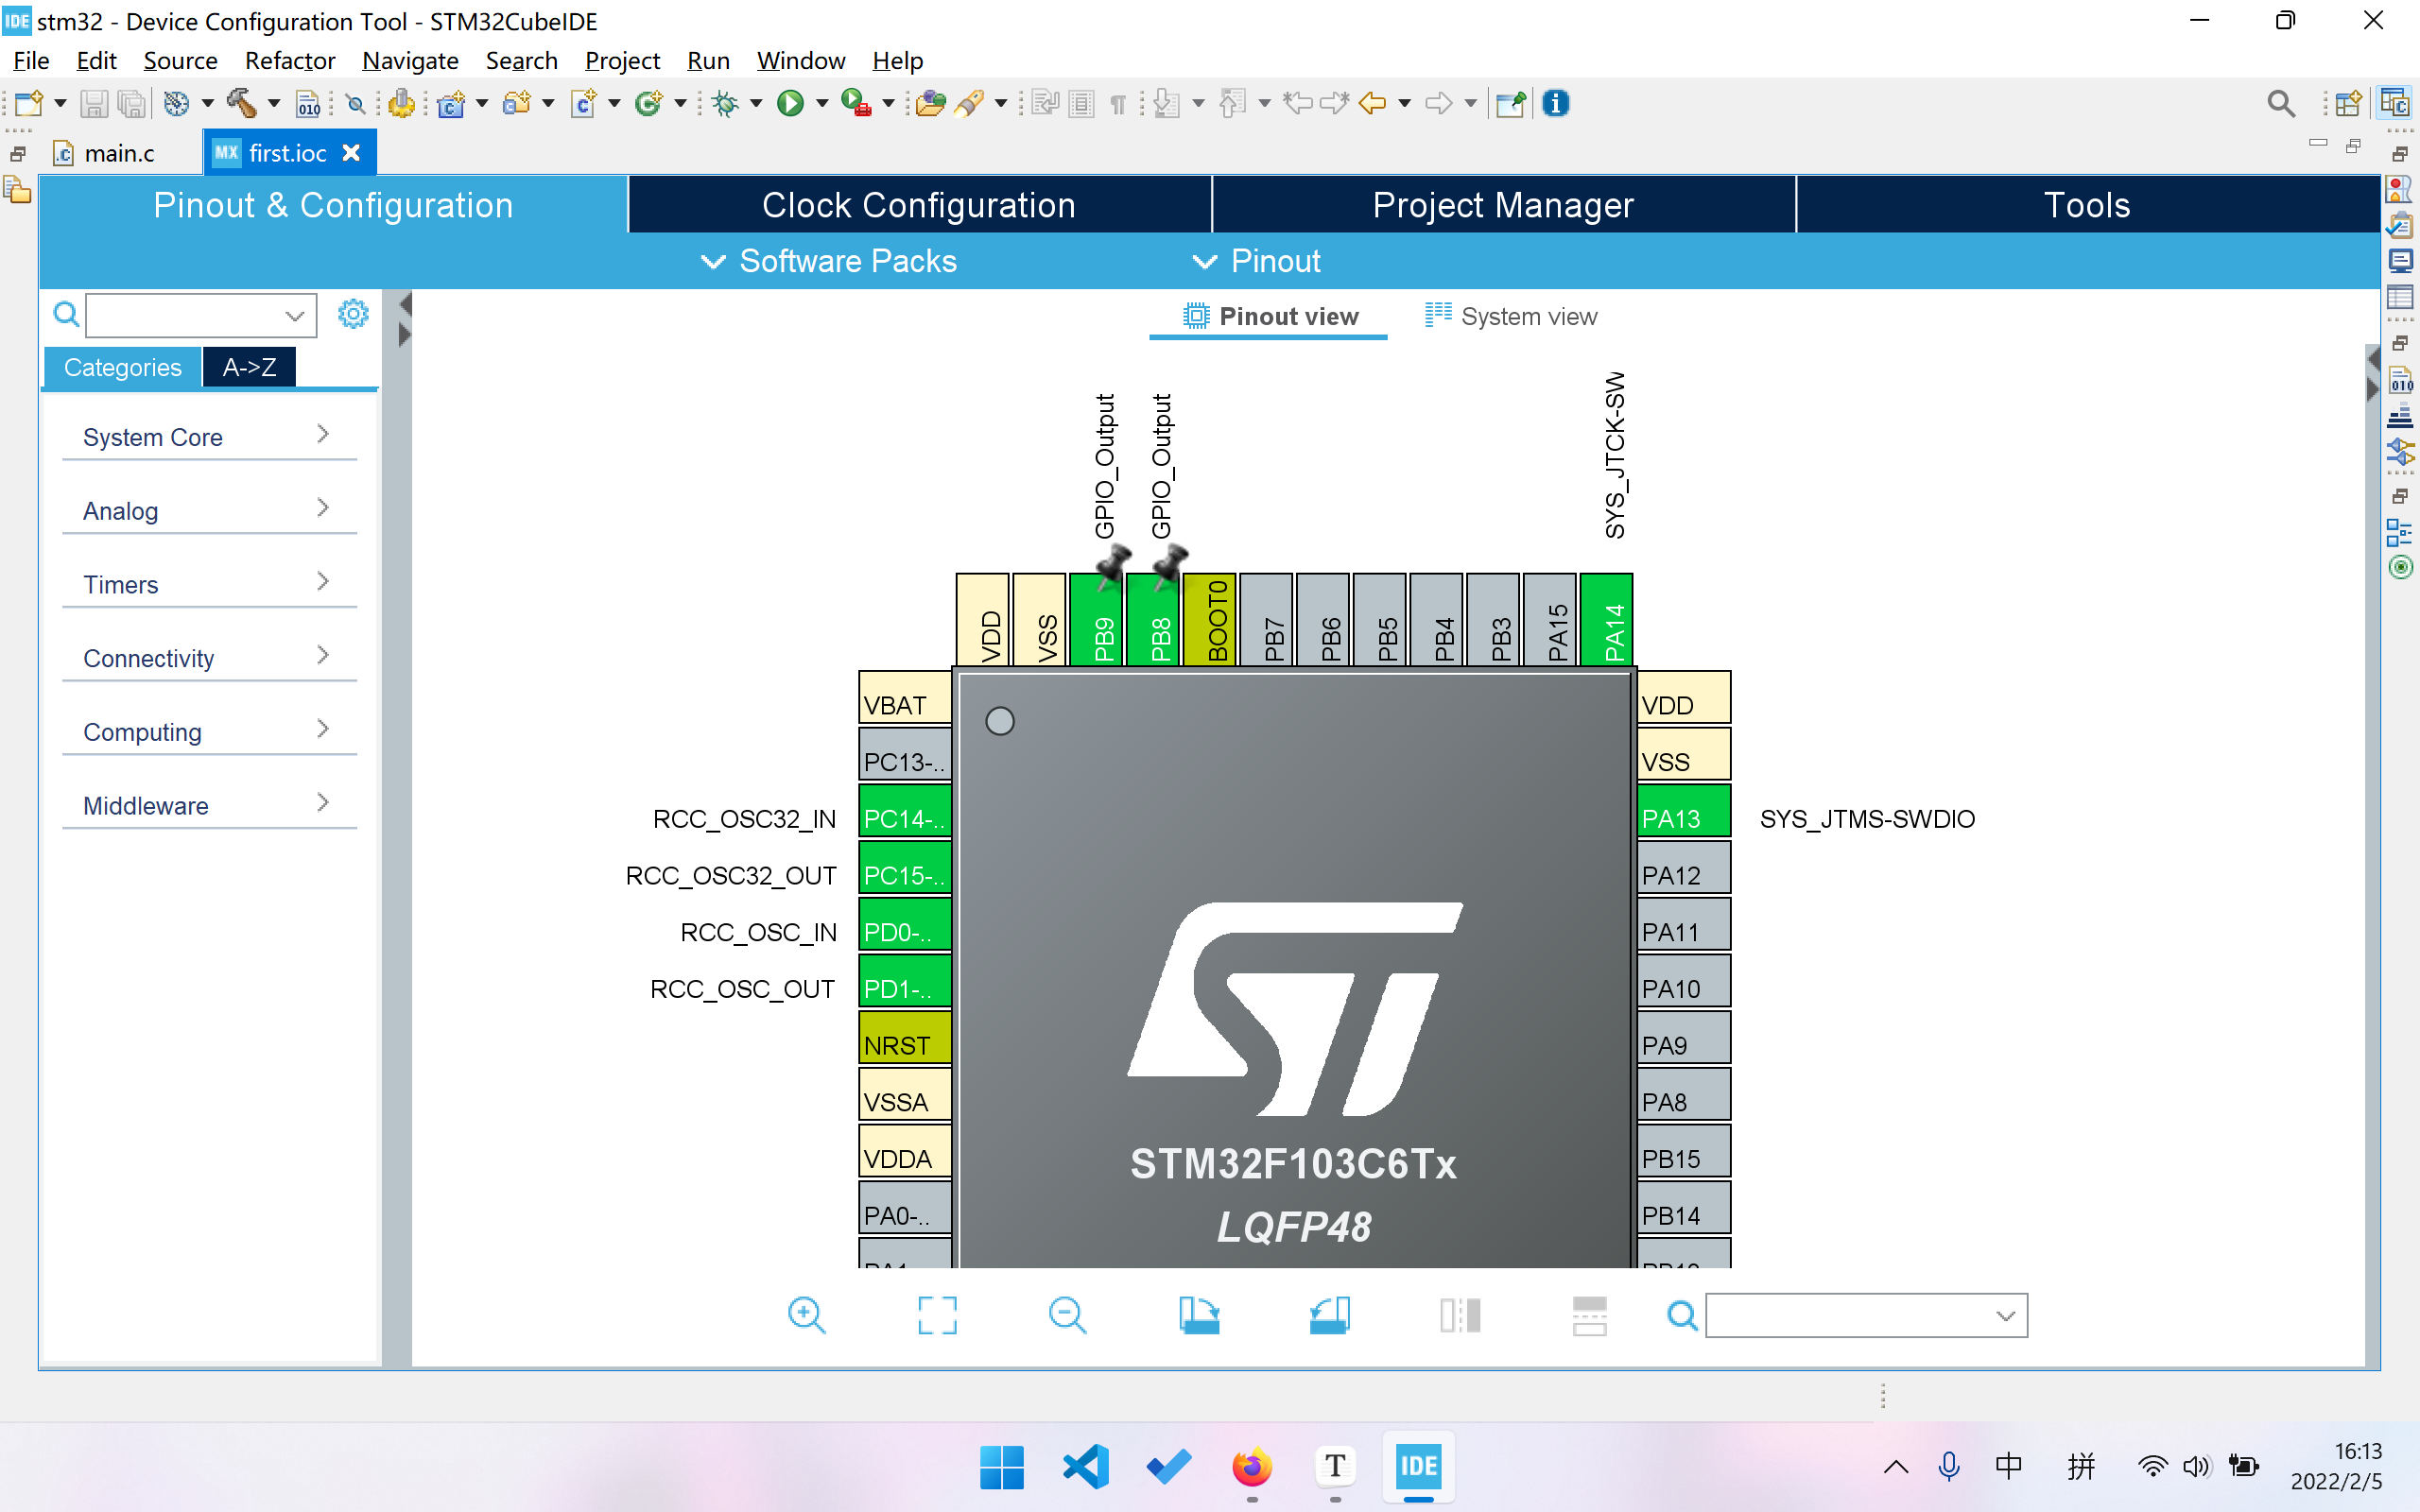Select the Categories sorting button

[122, 367]
